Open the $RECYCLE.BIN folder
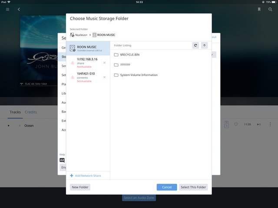The width and height of the screenshot is (278, 208). point(129,55)
